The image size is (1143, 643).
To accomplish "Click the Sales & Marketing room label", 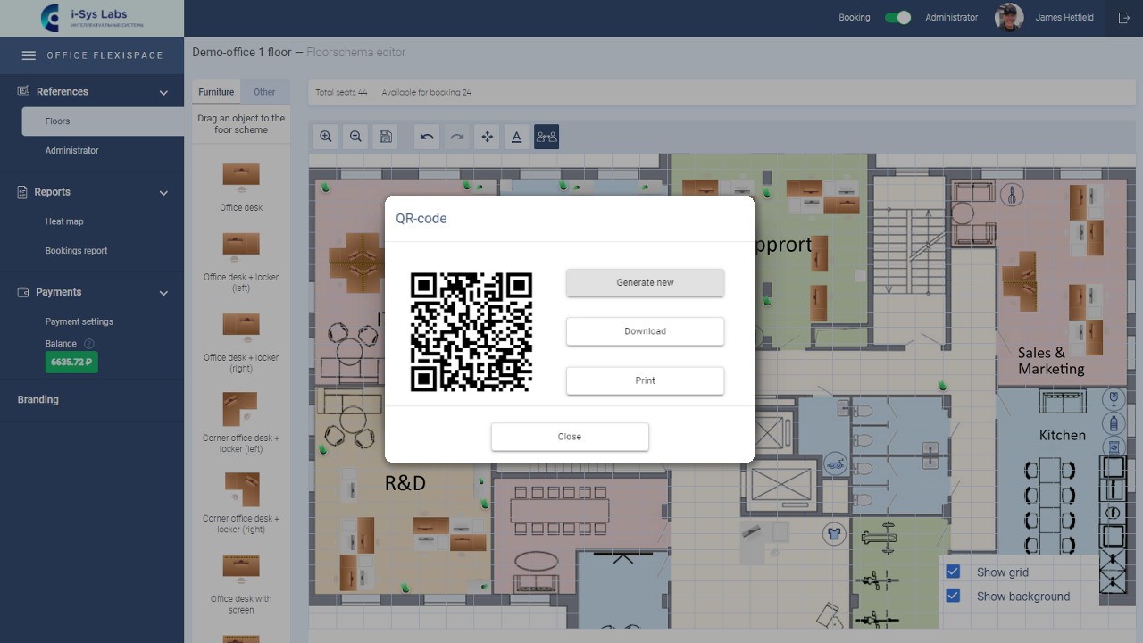I will (x=1051, y=361).
